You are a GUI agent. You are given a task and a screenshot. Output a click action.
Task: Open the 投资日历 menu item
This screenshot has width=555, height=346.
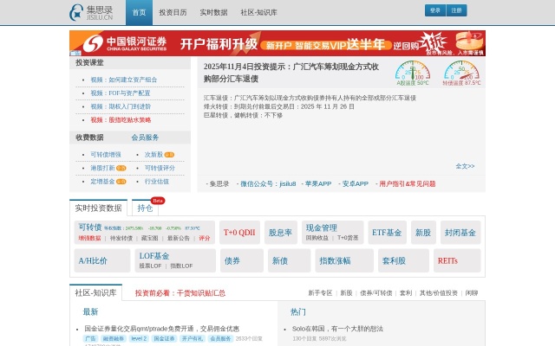click(x=173, y=13)
